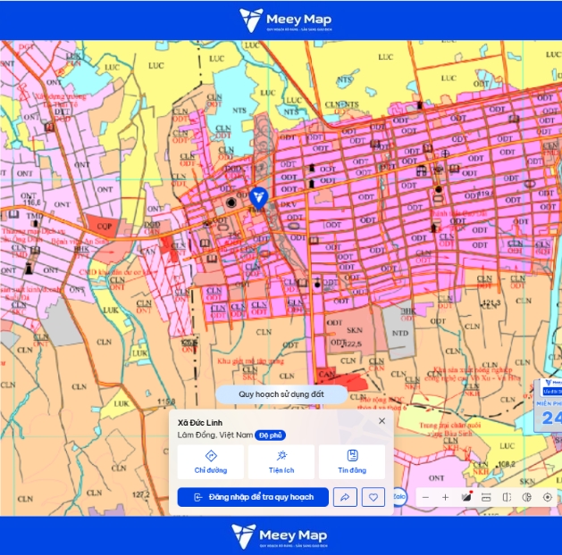
Task: Open Tiện ích utilities
Action: pyautogui.click(x=281, y=461)
